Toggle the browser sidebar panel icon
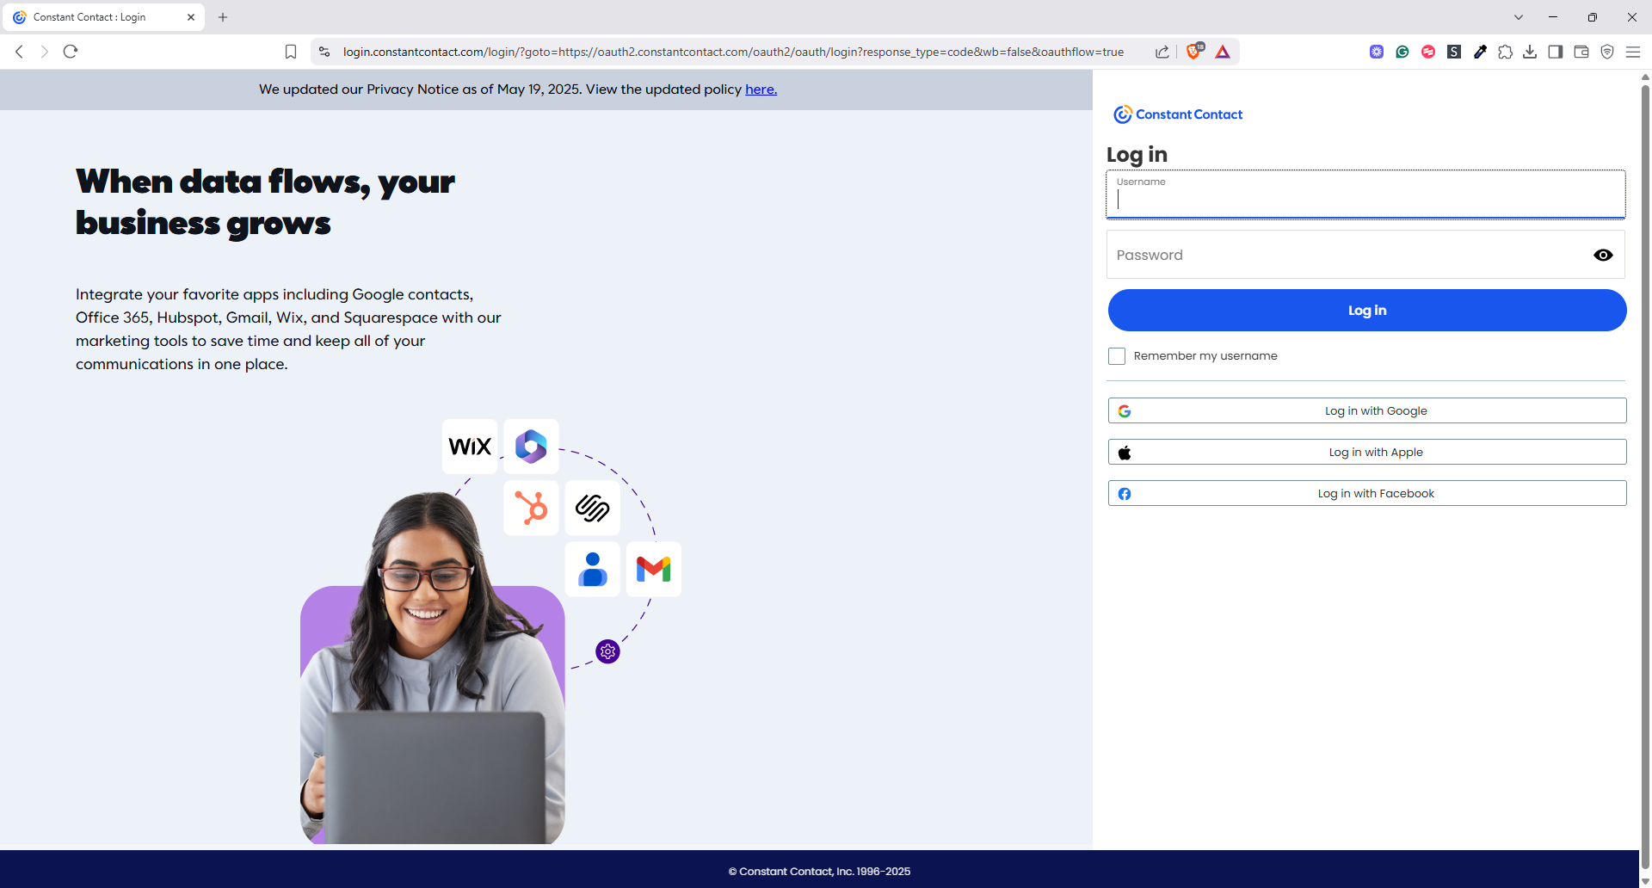The height and width of the screenshot is (888, 1652). pos(1556,52)
